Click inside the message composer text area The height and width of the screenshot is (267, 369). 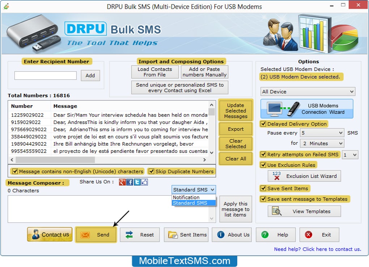tap(108, 209)
